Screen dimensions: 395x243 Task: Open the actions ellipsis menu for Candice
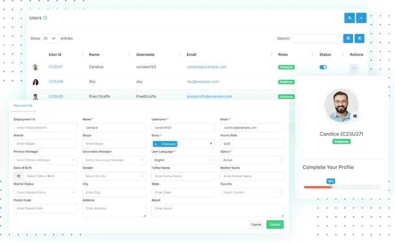click(354, 68)
